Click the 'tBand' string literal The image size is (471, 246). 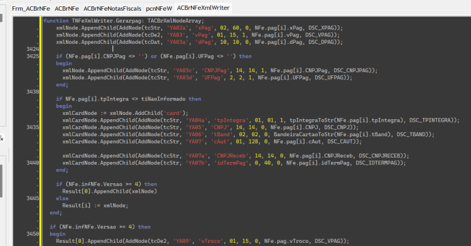[222, 134]
